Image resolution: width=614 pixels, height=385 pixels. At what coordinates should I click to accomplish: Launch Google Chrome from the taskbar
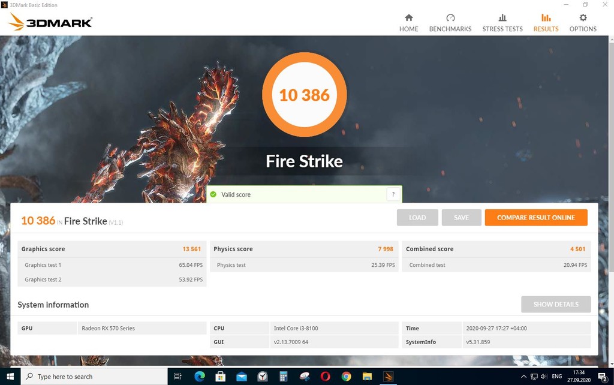346,377
